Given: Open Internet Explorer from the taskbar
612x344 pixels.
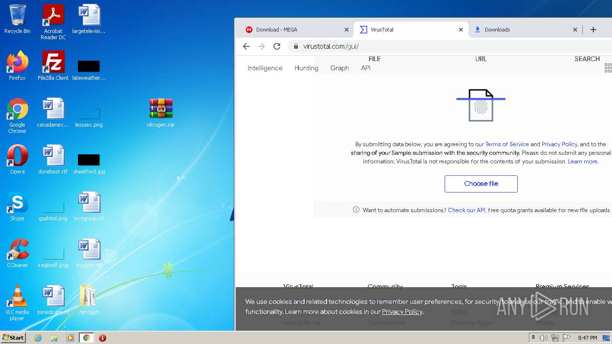Looking at the screenshot, I should point(38,338).
